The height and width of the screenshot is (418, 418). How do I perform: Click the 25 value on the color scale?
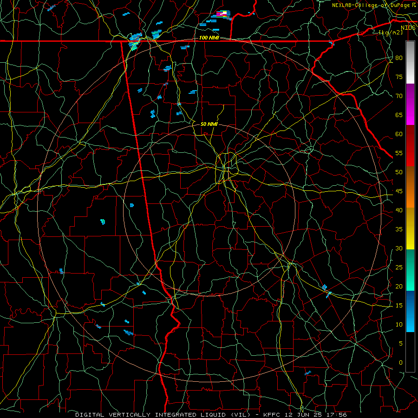pos(399,268)
